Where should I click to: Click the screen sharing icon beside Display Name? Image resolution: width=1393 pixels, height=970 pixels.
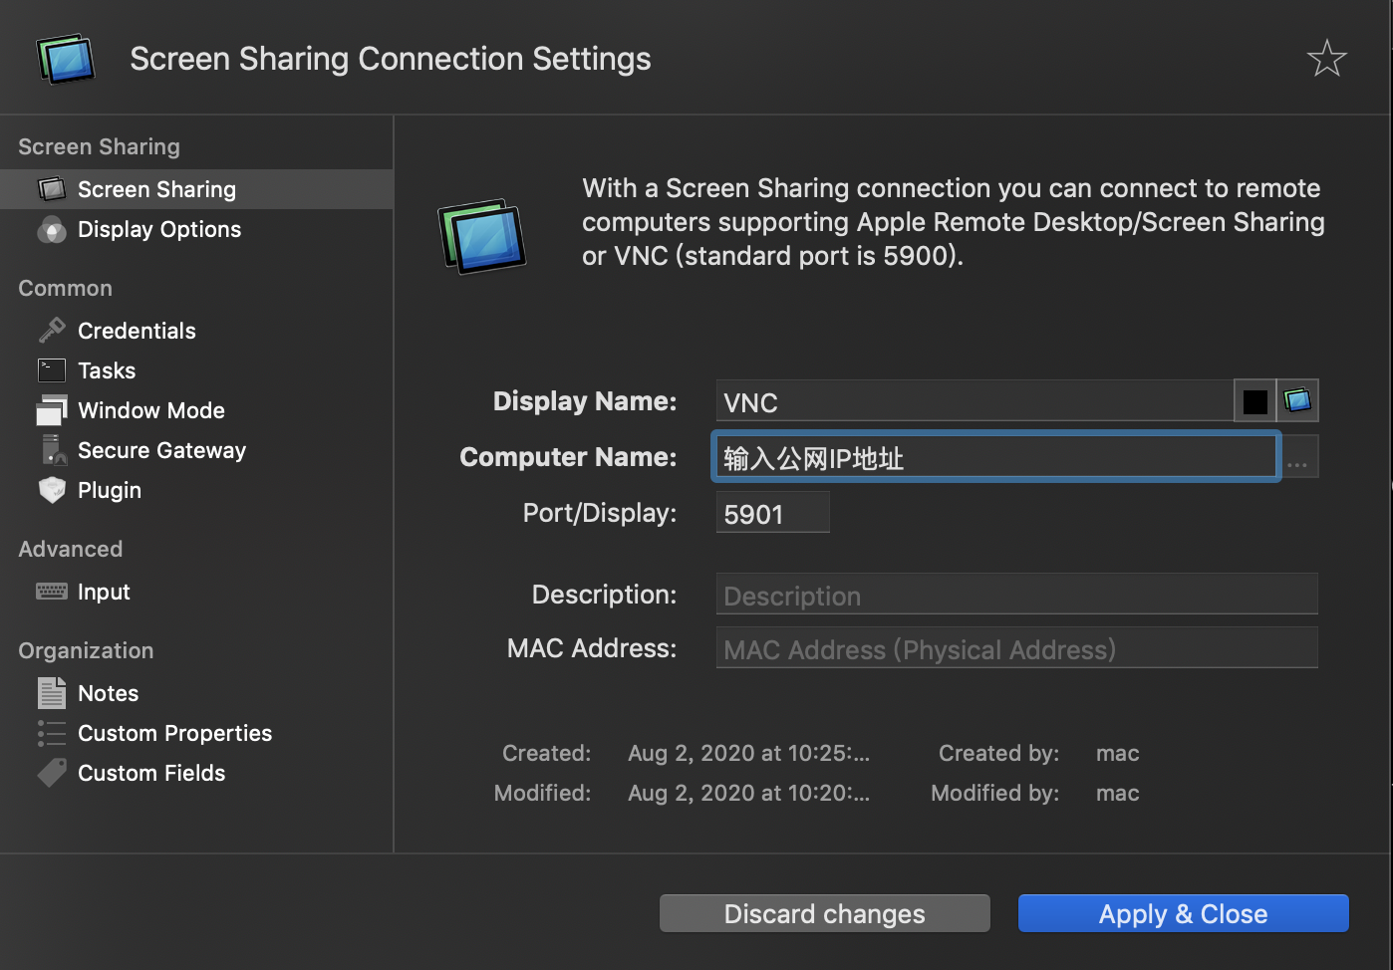[x=1297, y=400]
